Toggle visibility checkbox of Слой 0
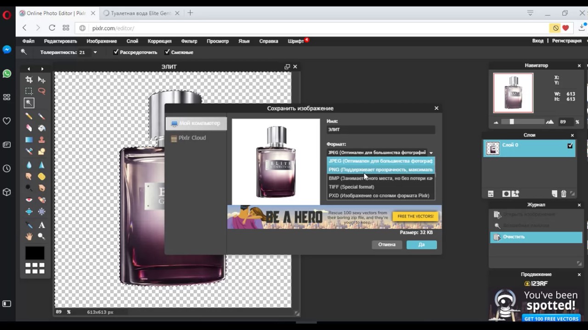The image size is (588, 330). (x=570, y=146)
